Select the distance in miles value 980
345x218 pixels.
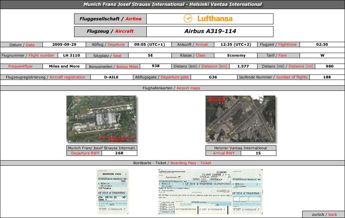(330, 66)
